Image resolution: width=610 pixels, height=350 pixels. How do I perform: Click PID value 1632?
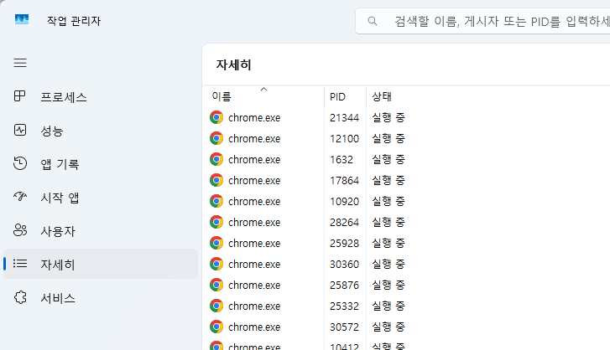pos(341,159)
